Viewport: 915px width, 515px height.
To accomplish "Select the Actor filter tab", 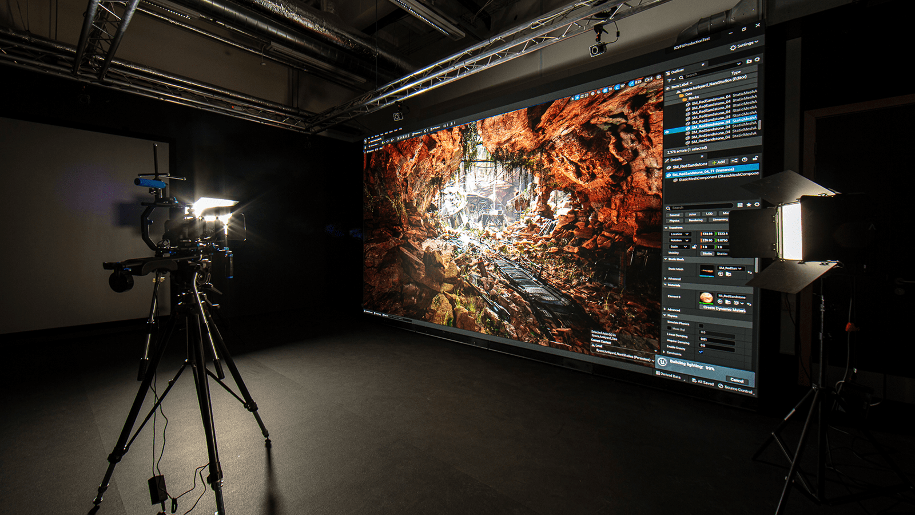I will click(x=693, y=214).
